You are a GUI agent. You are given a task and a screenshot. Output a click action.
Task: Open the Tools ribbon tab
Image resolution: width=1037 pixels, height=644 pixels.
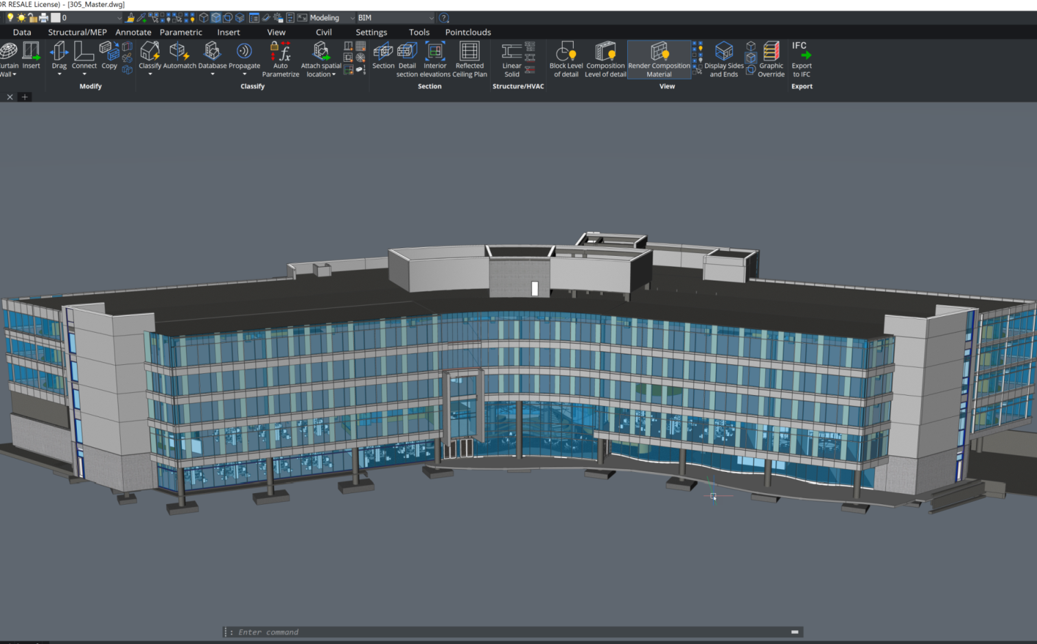[x=419, y=32]
